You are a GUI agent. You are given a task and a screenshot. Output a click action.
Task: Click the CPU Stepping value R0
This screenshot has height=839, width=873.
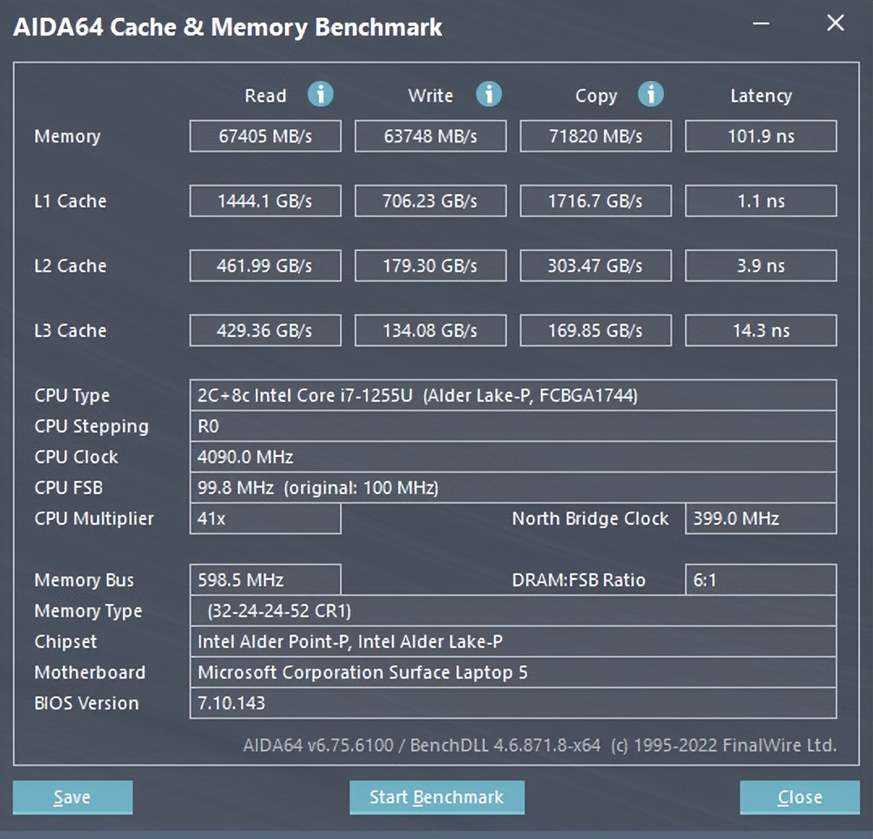click(x=513, y=427)
